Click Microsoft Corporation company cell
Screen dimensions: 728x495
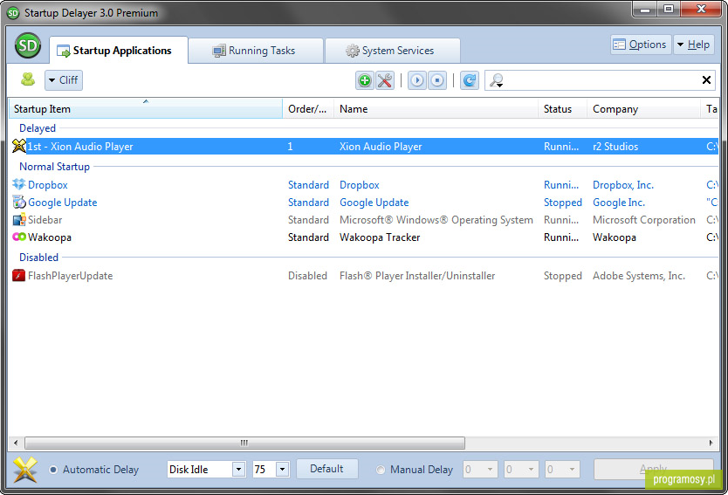(x=643, y=220)
